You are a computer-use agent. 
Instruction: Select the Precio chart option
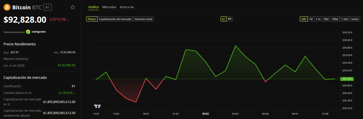(92, 19)
